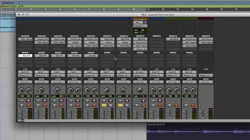Click the green pan knob on the Xpand!2 instrument track

(140, 90)
